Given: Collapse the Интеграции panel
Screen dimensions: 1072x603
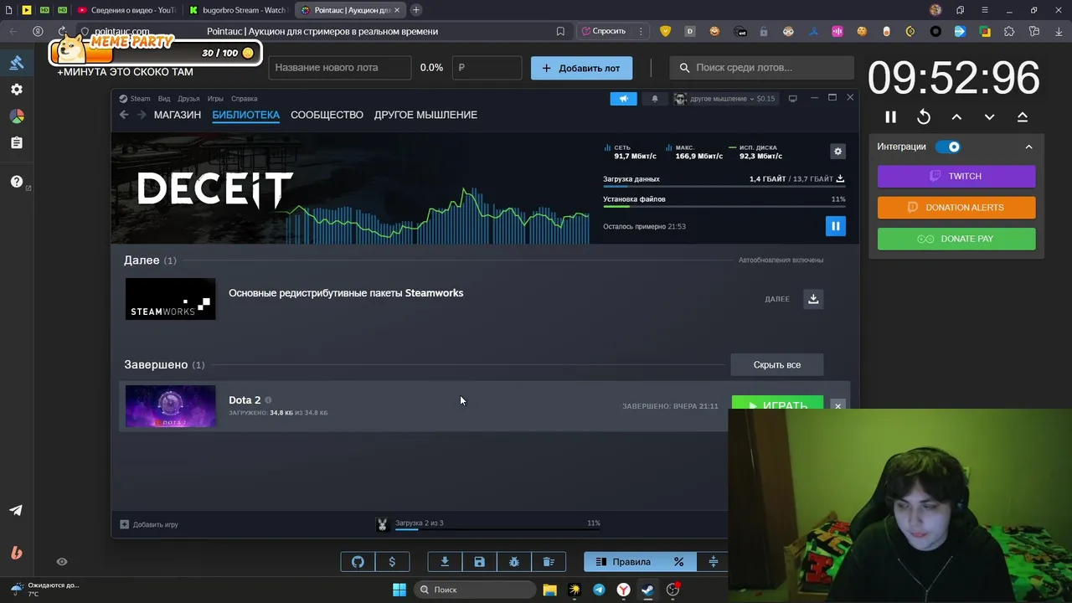Looking at the screenshot, I should [1028, 147].
